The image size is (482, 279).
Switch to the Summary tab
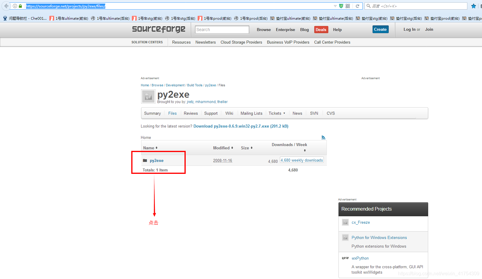pos(152,113)
